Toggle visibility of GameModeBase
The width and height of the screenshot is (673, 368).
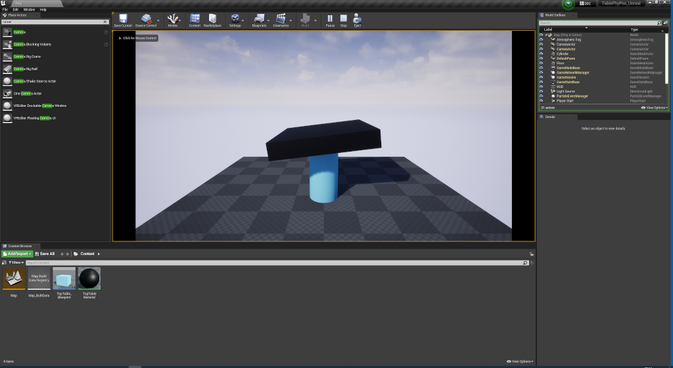pyautogui.click(x=542, y=68)
